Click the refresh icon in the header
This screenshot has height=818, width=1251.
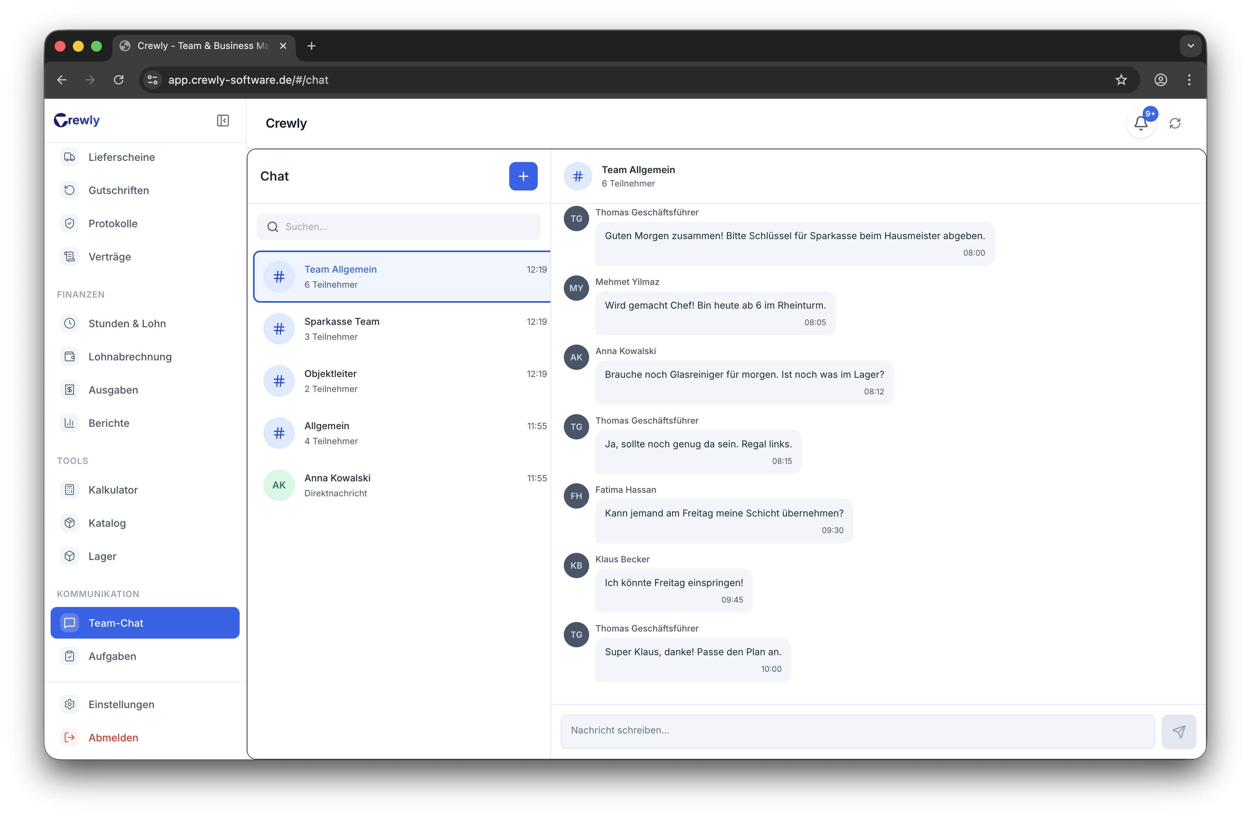(x=1176, y=123)
